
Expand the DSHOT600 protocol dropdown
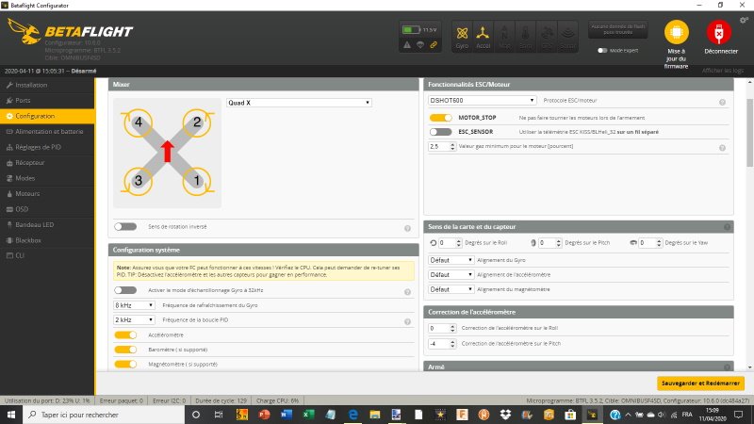coord(483,100)
